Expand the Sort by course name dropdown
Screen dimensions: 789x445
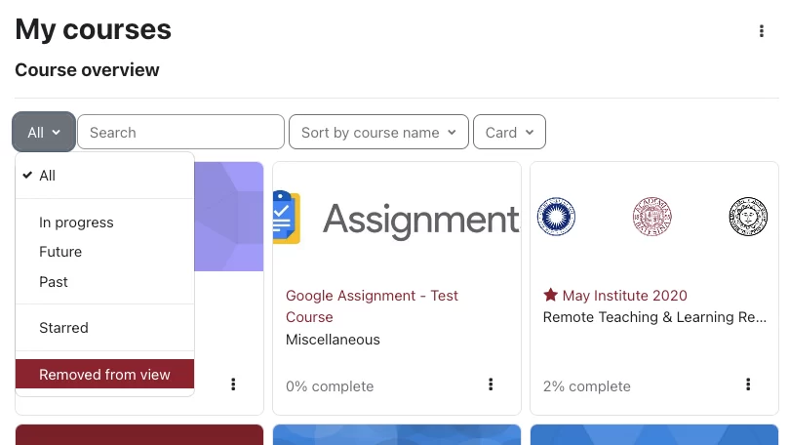378,133
